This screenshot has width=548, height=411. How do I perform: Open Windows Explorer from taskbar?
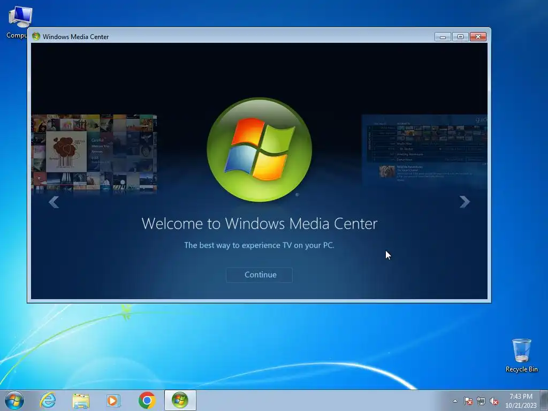[81, 400]
